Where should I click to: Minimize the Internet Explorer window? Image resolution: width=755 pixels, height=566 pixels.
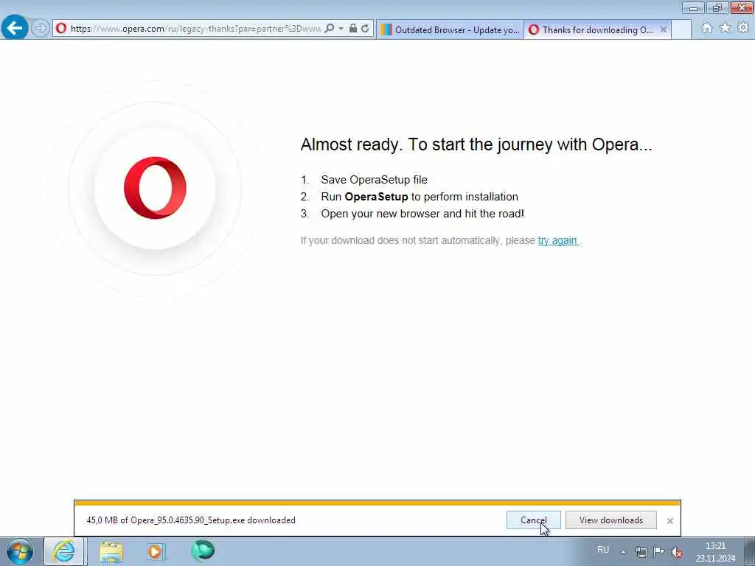693,7
